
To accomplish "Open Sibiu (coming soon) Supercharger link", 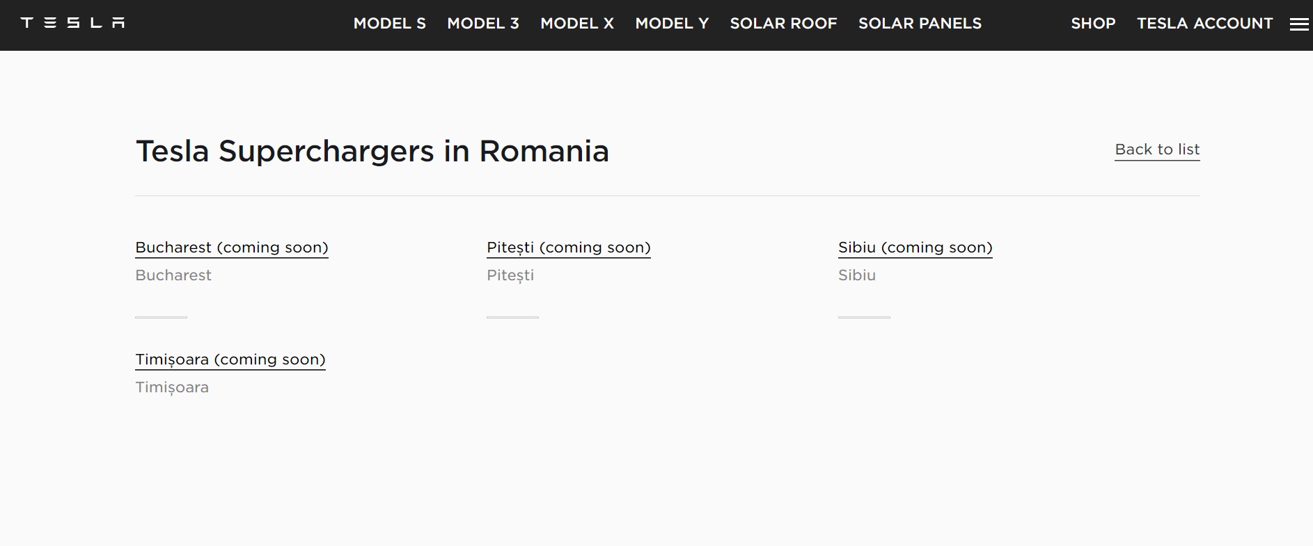I will [x=915, y=248].
